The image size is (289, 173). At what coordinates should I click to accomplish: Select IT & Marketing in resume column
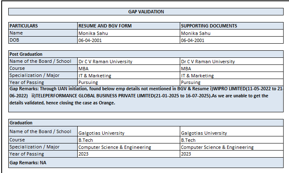pos(95,76)
